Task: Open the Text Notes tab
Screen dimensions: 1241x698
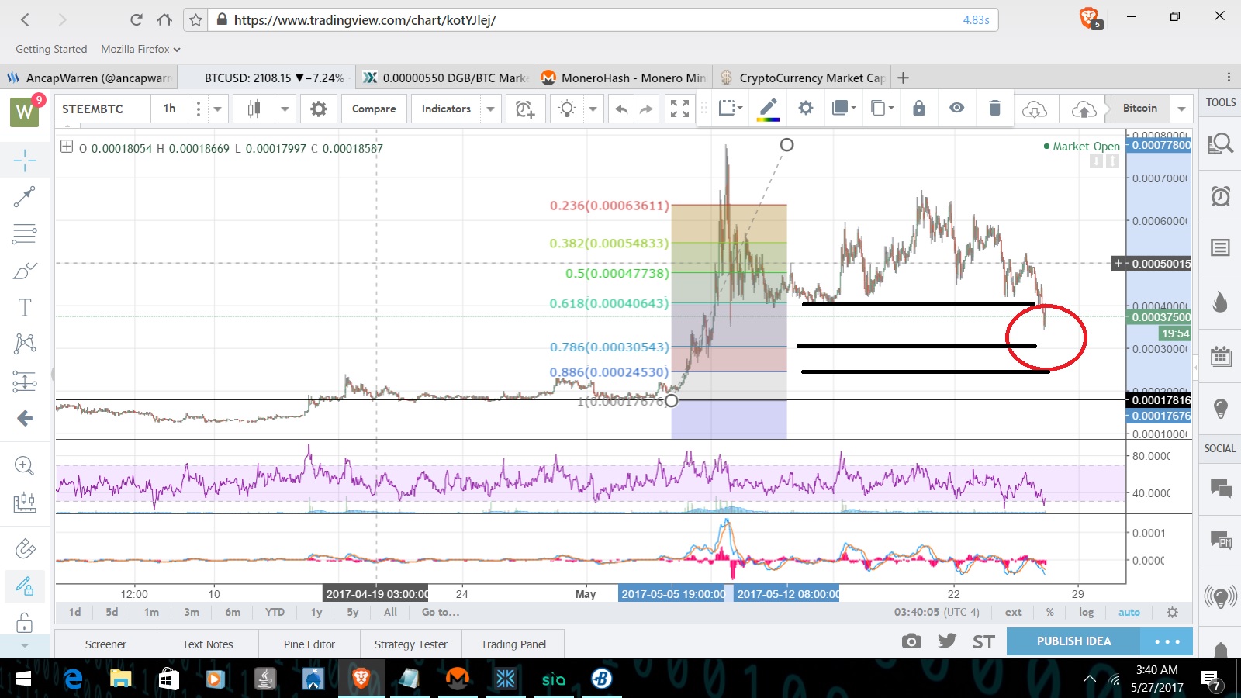Action: (207, 644)
